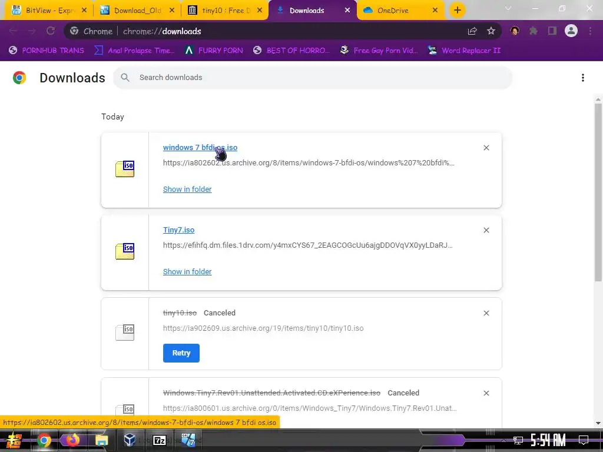Open Chrome's three-dot main menu
The height and width of the screenshot is (452, 603).
pyautogui.click(x=590, y=31)
